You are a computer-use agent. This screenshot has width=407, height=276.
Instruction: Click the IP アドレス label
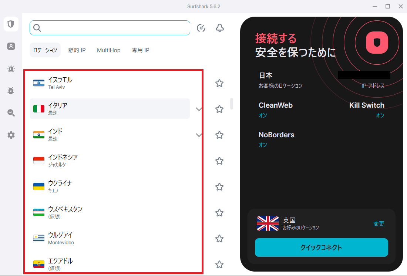click(373, 86)
